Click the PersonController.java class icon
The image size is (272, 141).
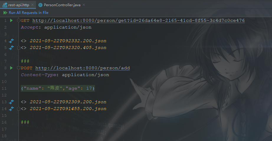(40, 5)
